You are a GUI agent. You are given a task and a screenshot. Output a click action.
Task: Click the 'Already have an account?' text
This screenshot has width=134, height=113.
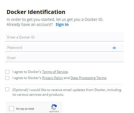coord(30,24)
